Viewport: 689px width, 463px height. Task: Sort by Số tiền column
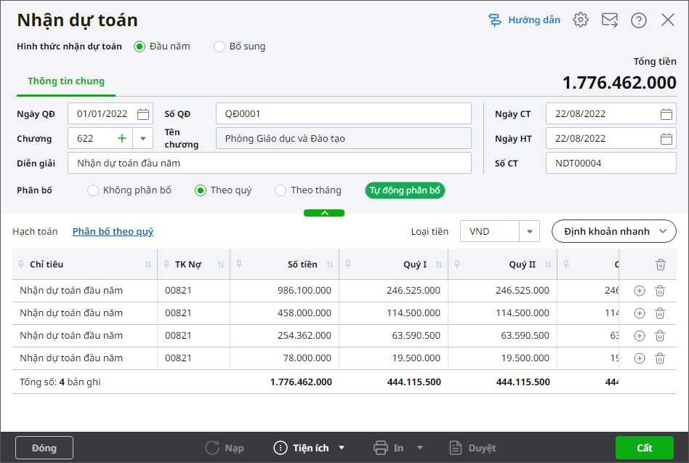[x=330, y=265]
